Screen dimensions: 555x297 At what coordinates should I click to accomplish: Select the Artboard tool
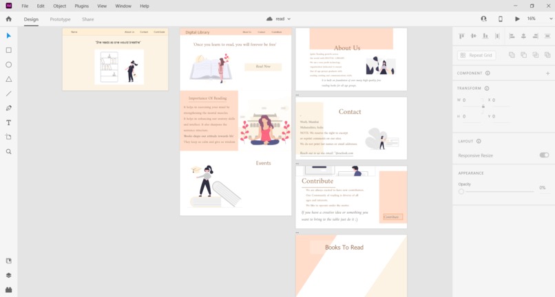coord(9,137)
